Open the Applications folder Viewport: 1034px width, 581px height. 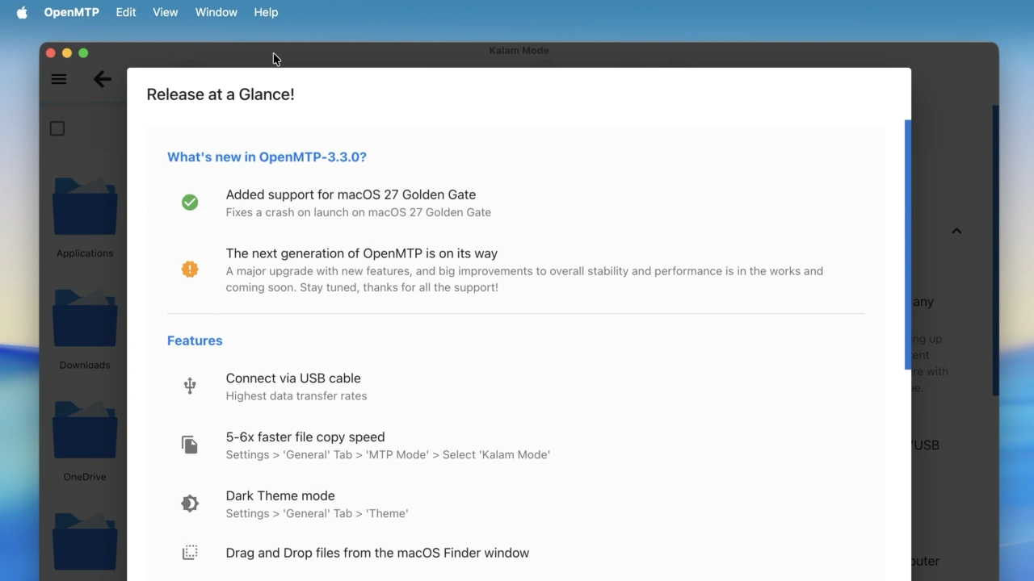pyautogui.click(x=85, y=207)
